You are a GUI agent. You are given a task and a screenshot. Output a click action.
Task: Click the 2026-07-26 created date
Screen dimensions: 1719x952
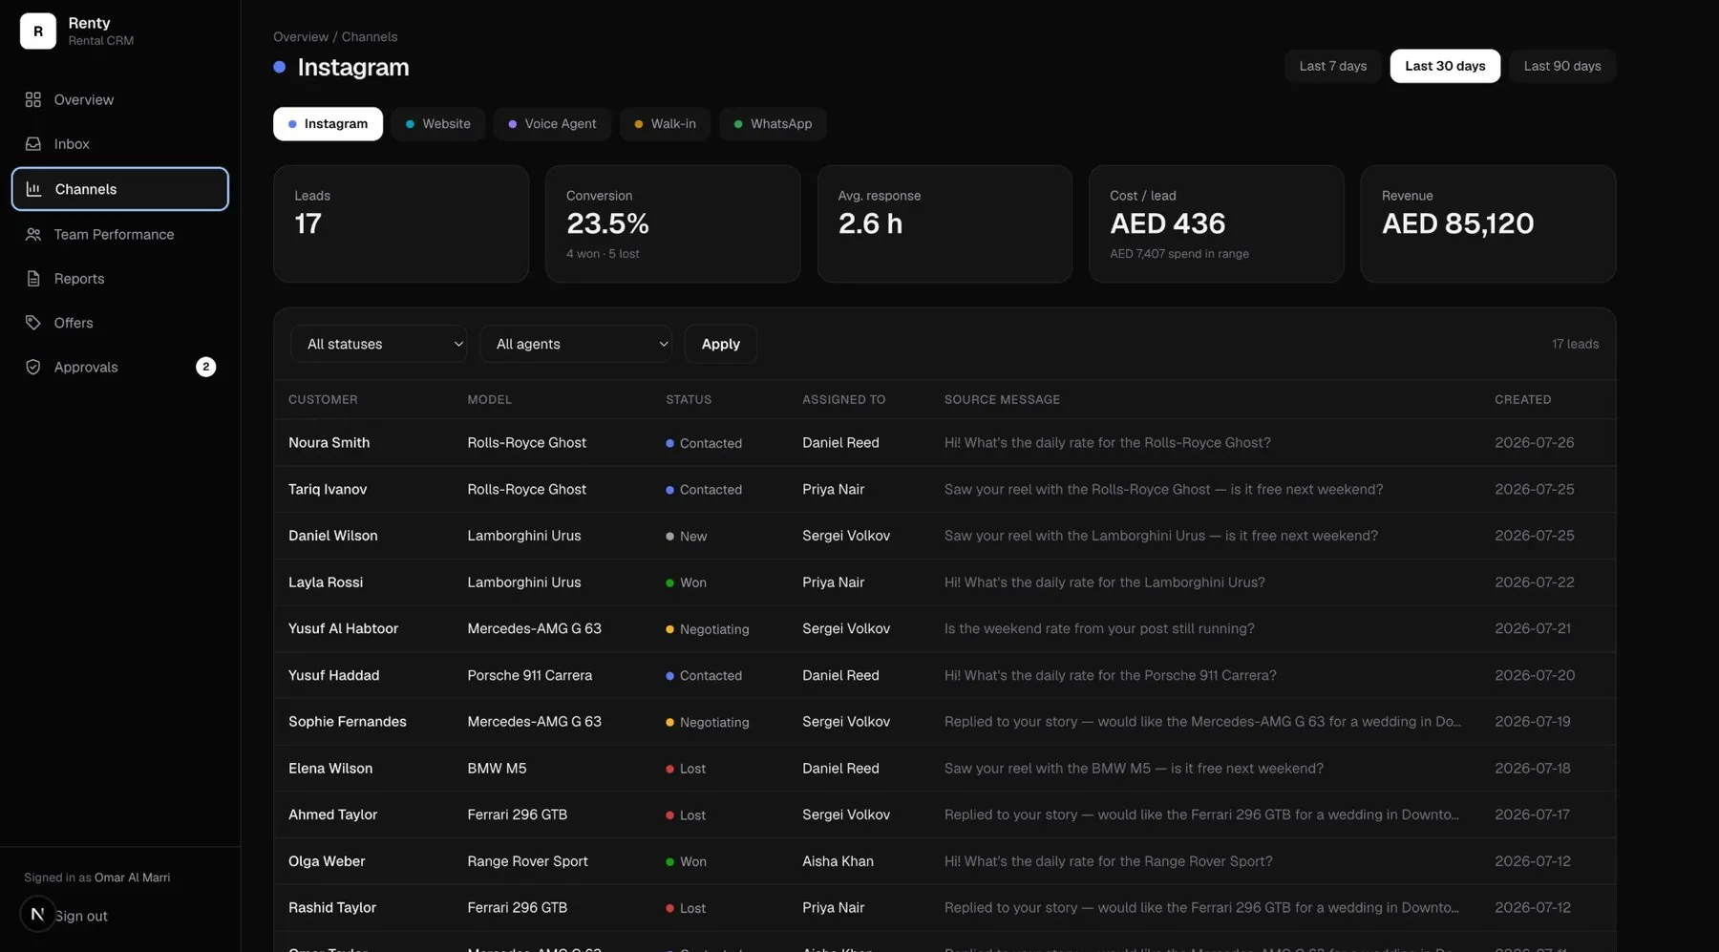pos(1534,442)
